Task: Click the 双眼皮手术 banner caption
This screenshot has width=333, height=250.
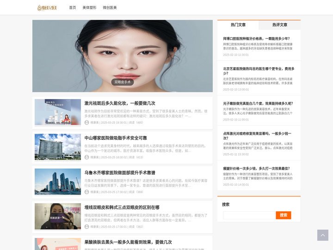Action: coord(122,82)
